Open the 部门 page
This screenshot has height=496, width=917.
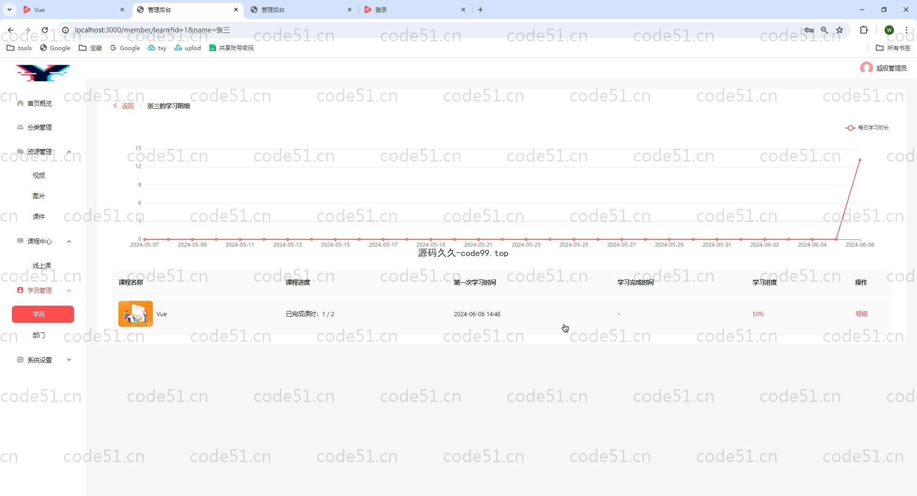tap(39, 335)
